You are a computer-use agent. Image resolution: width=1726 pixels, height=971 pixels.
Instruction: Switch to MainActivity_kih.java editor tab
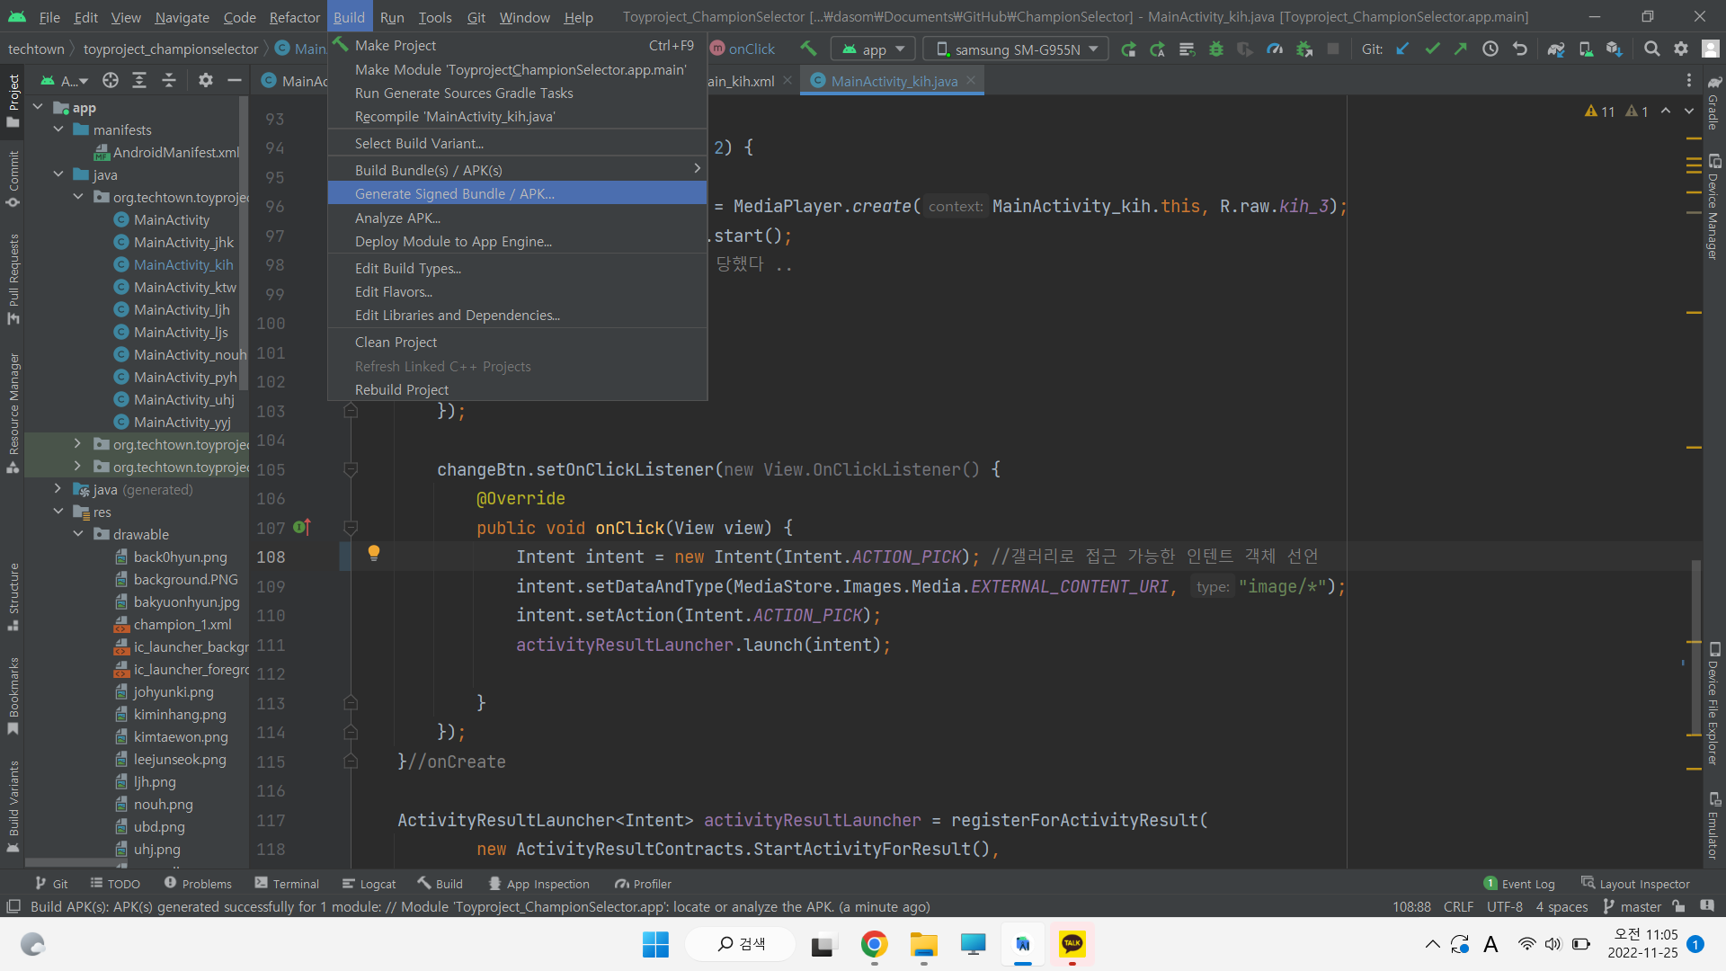click(894, 81)
